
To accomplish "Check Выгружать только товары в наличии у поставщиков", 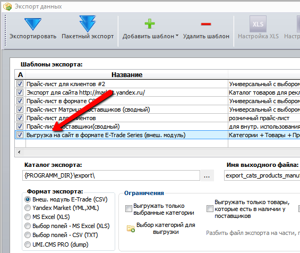I will click(210, 209).
